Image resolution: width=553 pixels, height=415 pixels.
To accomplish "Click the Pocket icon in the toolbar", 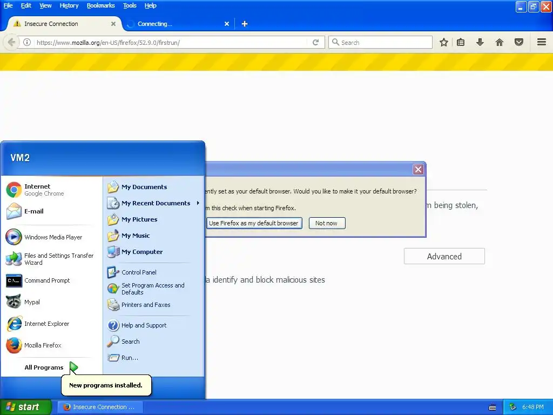I will pos(519,43).
